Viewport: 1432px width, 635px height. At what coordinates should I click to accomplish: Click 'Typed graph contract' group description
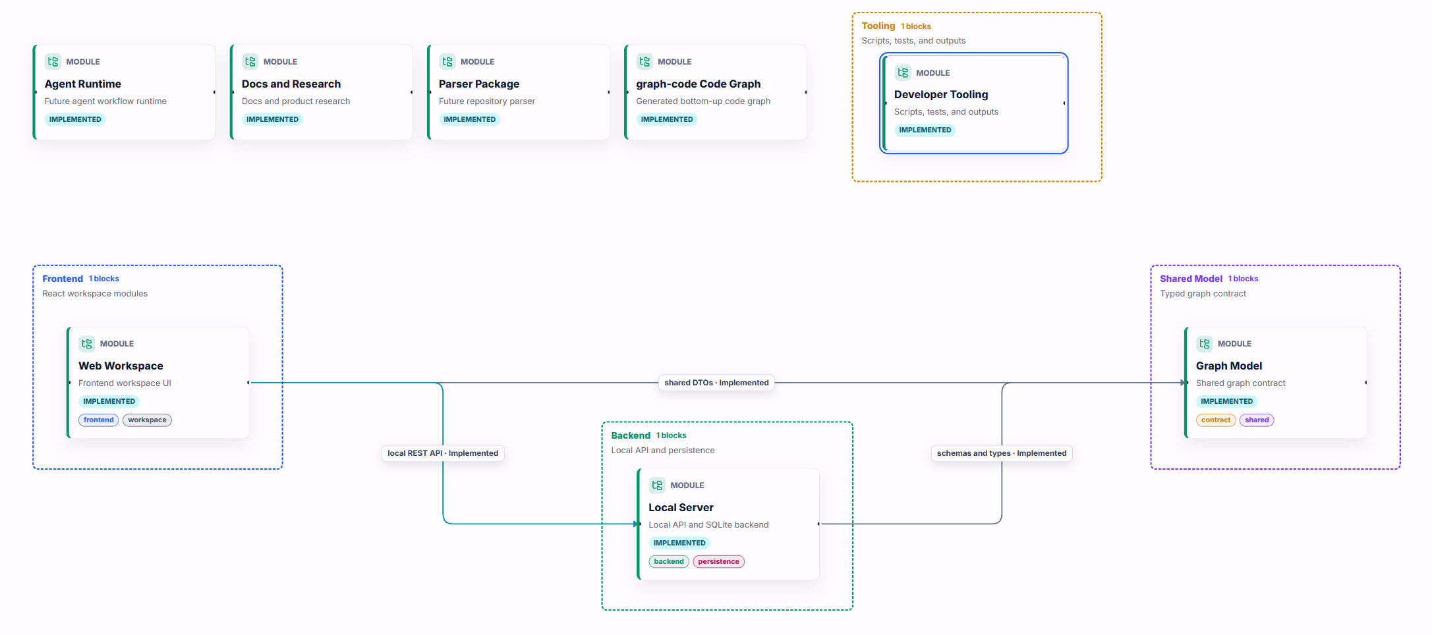point(1203,294)
